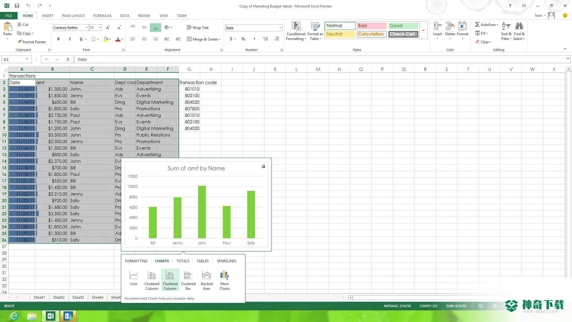Click the Increase Indent icon
The height and width of the screenshot is (322, 572).
[178, 39]
